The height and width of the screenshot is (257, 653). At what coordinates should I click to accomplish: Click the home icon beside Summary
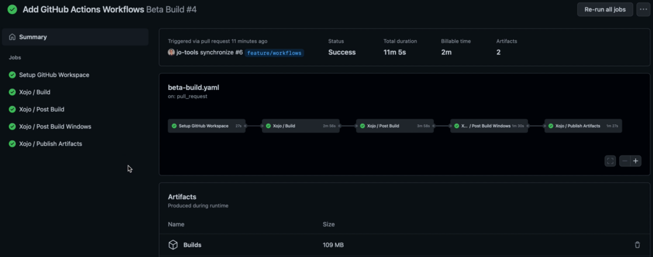(x=13, y=37)
